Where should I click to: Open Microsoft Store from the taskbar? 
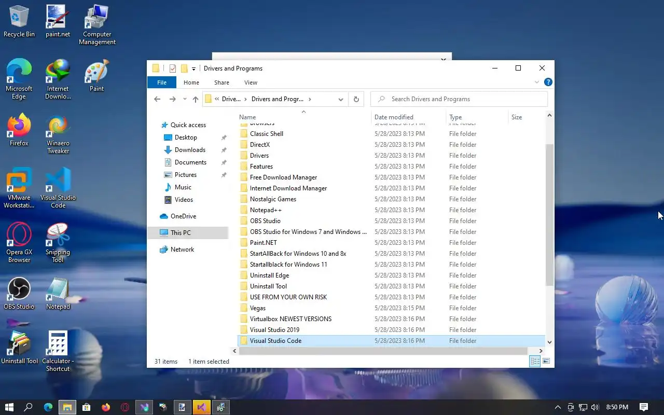[87, 407]
